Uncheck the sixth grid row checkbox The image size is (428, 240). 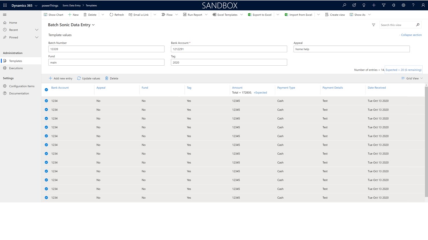click(46, 145)
